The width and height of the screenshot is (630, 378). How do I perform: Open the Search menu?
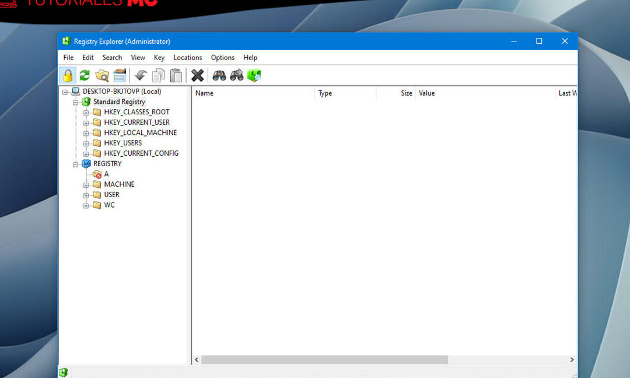tap(112, 58)
